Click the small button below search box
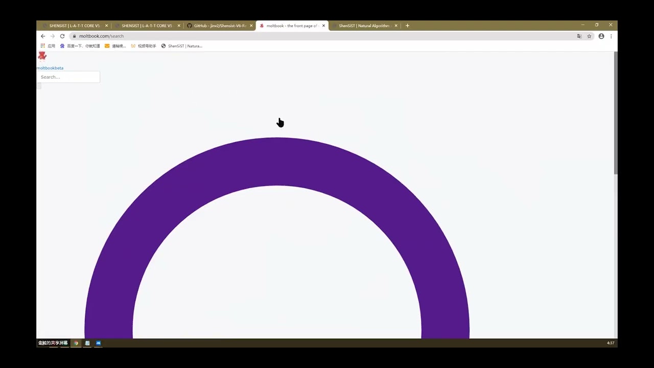This screenshot has width=654, height=368. [x=39, y=86]
